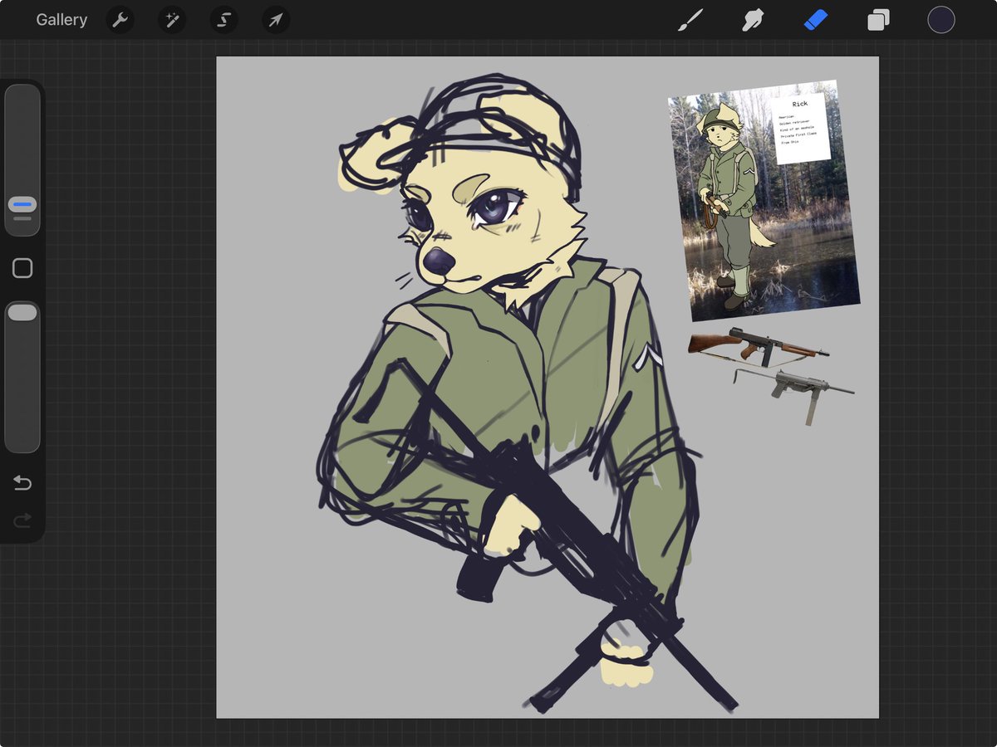Tap the 'Rick' title on reference card
The width and height of the screenshot is (997, 747).
click(799, 104)
